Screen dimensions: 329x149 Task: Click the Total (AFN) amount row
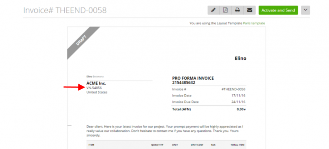tap(209, 109)
